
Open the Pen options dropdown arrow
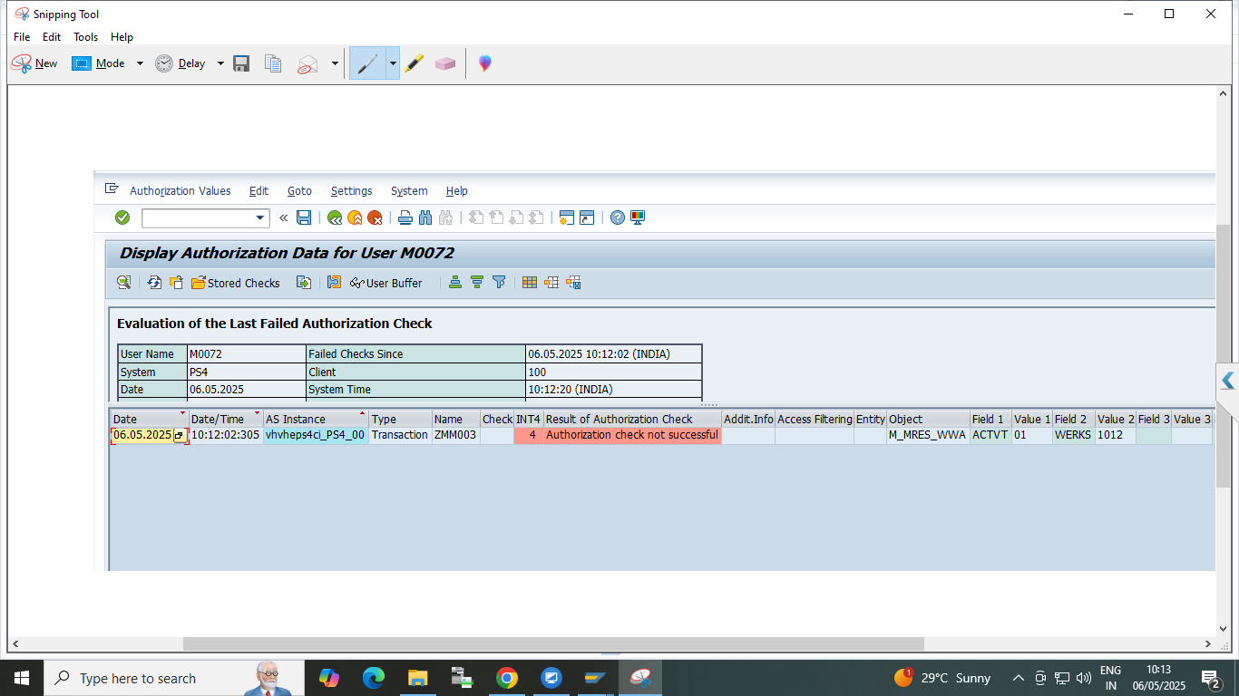[x=393, y=63]
